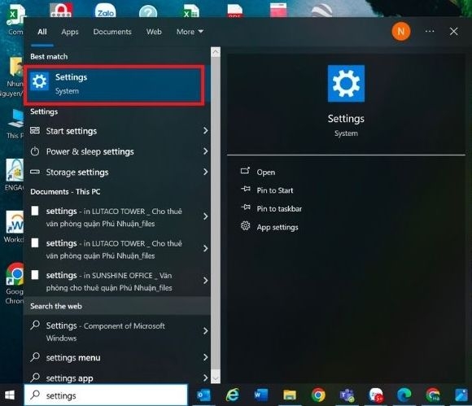Expand chevron beside settings menu suggestion
This screenshot has height=406, width=472.
point(206,357)
